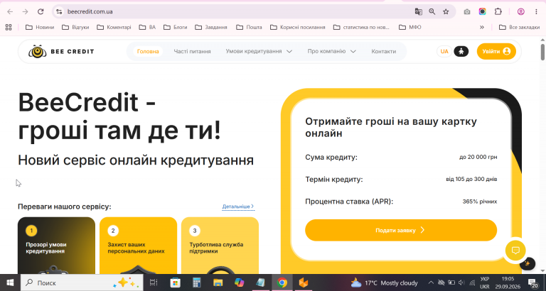Switch site language with UA button
Viewport: 546px width, 291px height.
click(x=444, y=51)
